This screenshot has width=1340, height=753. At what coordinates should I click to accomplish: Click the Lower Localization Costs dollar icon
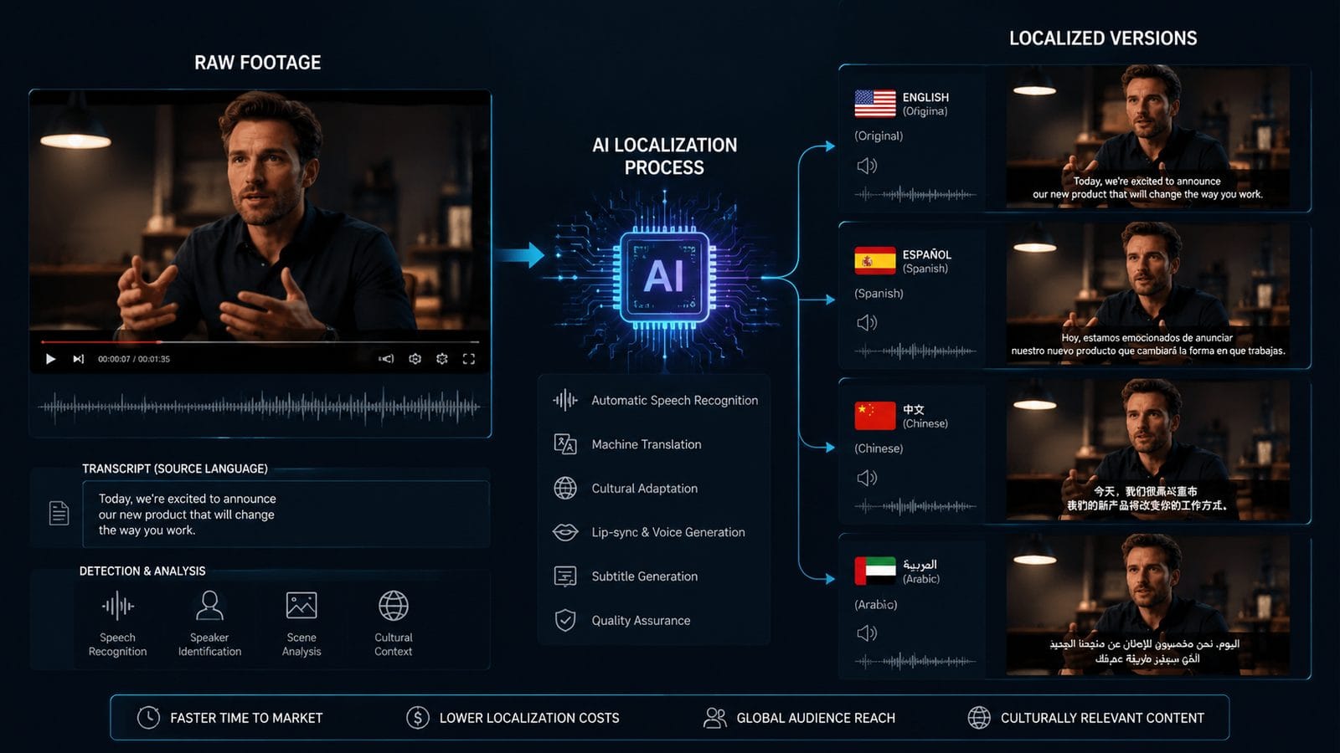click(417, 717)
